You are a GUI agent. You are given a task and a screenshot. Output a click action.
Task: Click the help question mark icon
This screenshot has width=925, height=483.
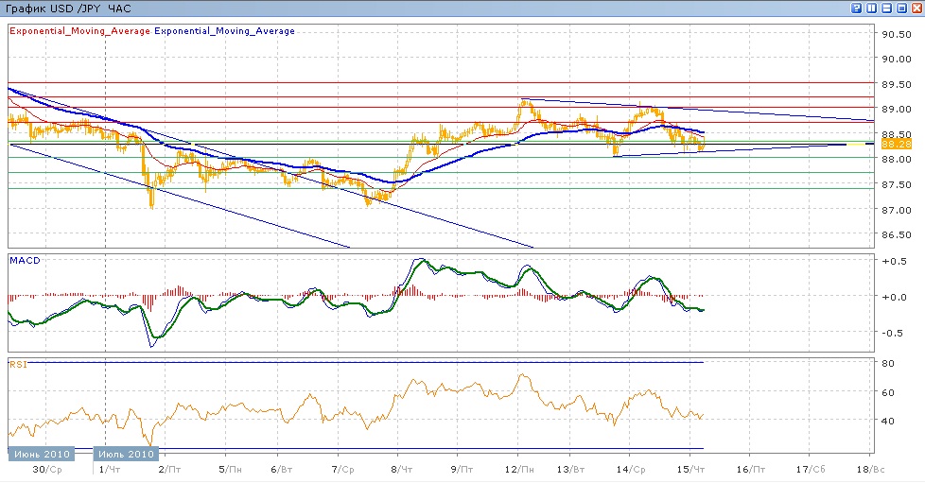click(857, 8)
